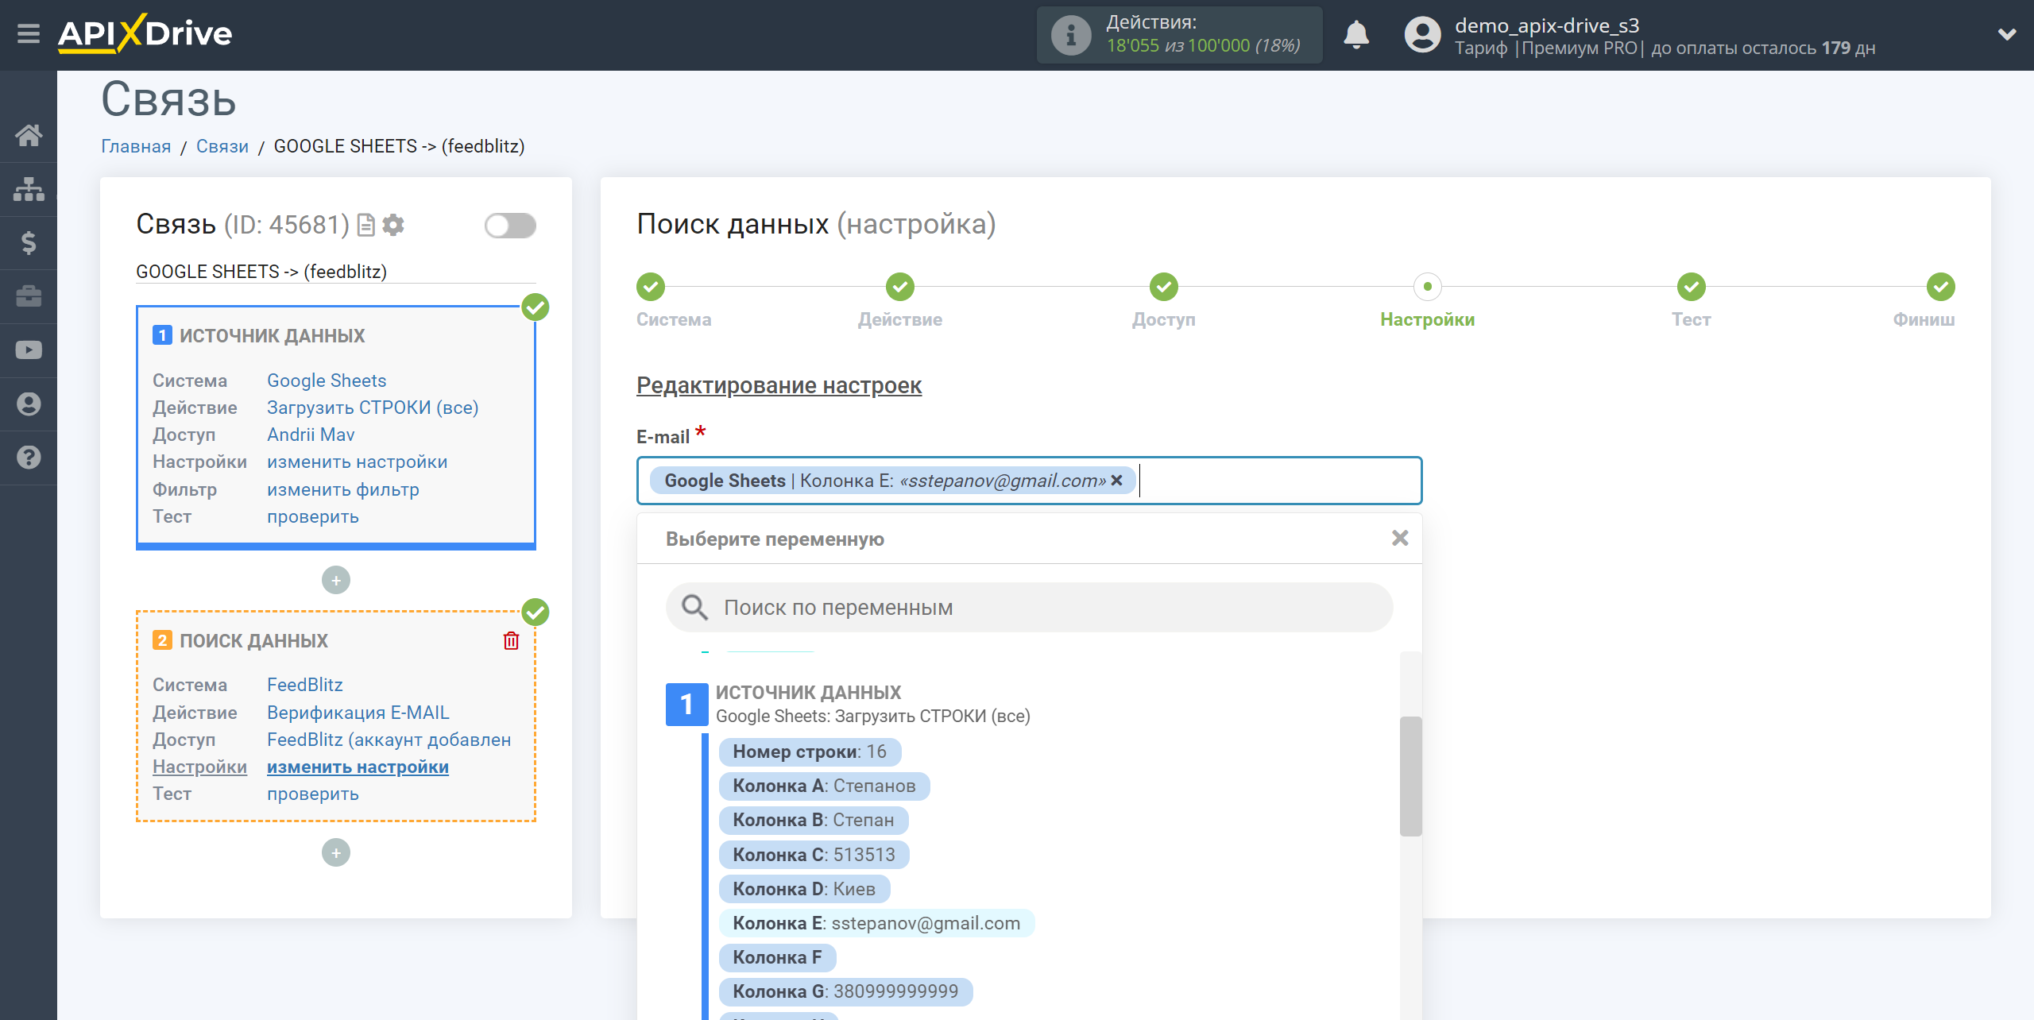Go to Тест step
This screenshot has height=1020, width=2034.
(1692, 287)
